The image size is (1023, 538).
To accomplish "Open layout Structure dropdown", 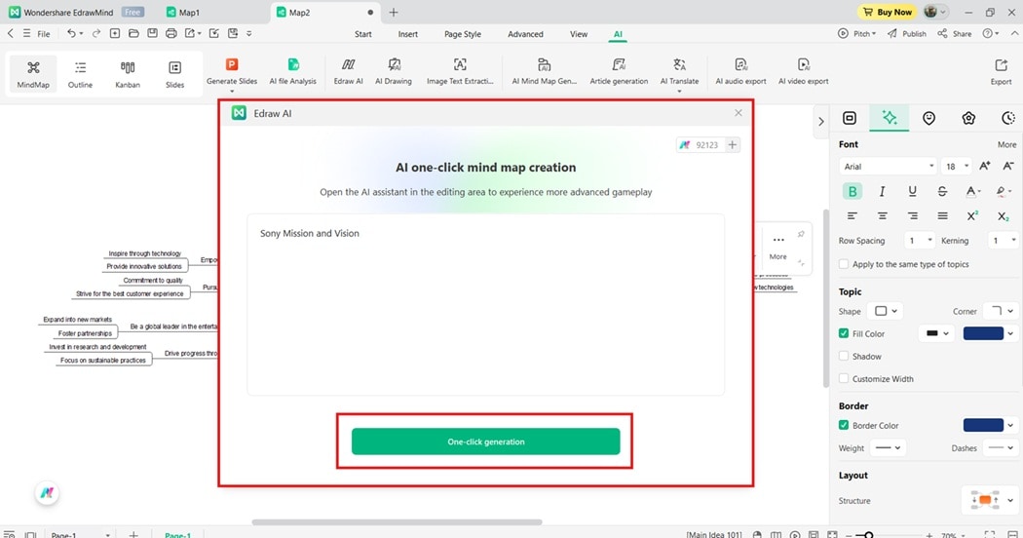I will (991, 500).
